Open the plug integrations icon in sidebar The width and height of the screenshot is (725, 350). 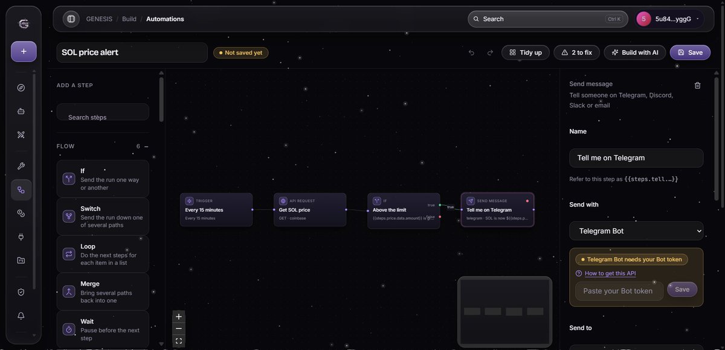(x=21, y=237)
